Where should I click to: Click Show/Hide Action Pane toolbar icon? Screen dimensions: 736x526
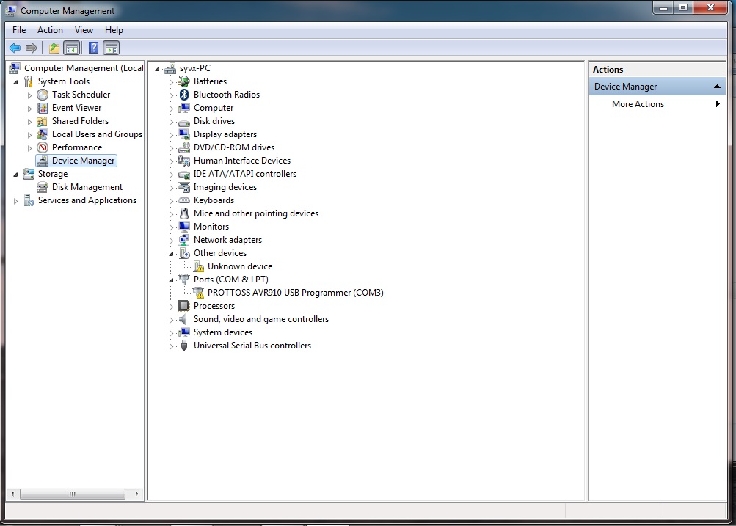[x=112, y=48]
